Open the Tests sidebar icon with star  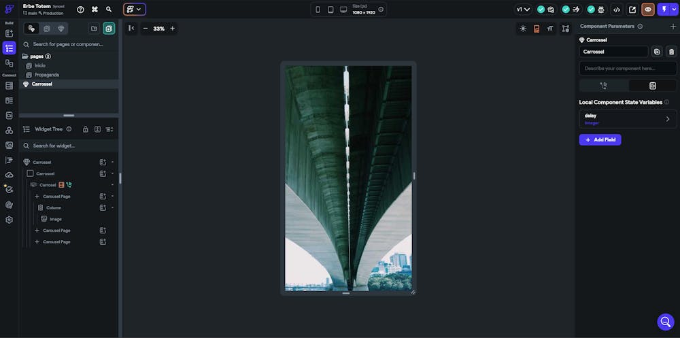9,189
